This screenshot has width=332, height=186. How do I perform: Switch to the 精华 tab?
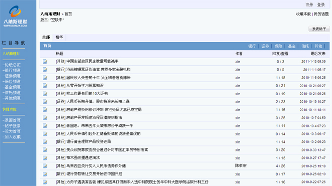[x=59, y=37]
